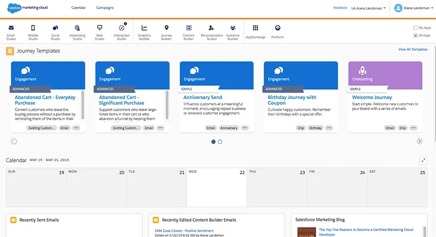Show more tags on Welcome Journey card
Viewport: 436px width, 237px height.
point(413,128)
